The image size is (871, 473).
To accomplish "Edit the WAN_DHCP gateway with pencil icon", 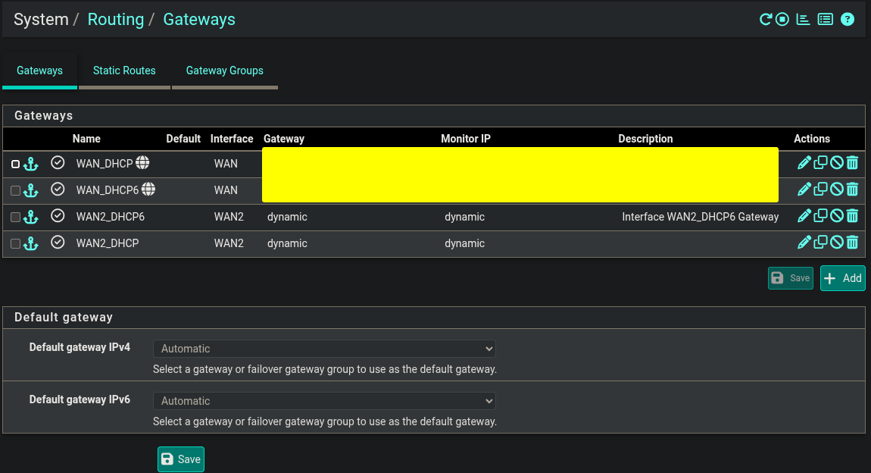I will (804, 163).
